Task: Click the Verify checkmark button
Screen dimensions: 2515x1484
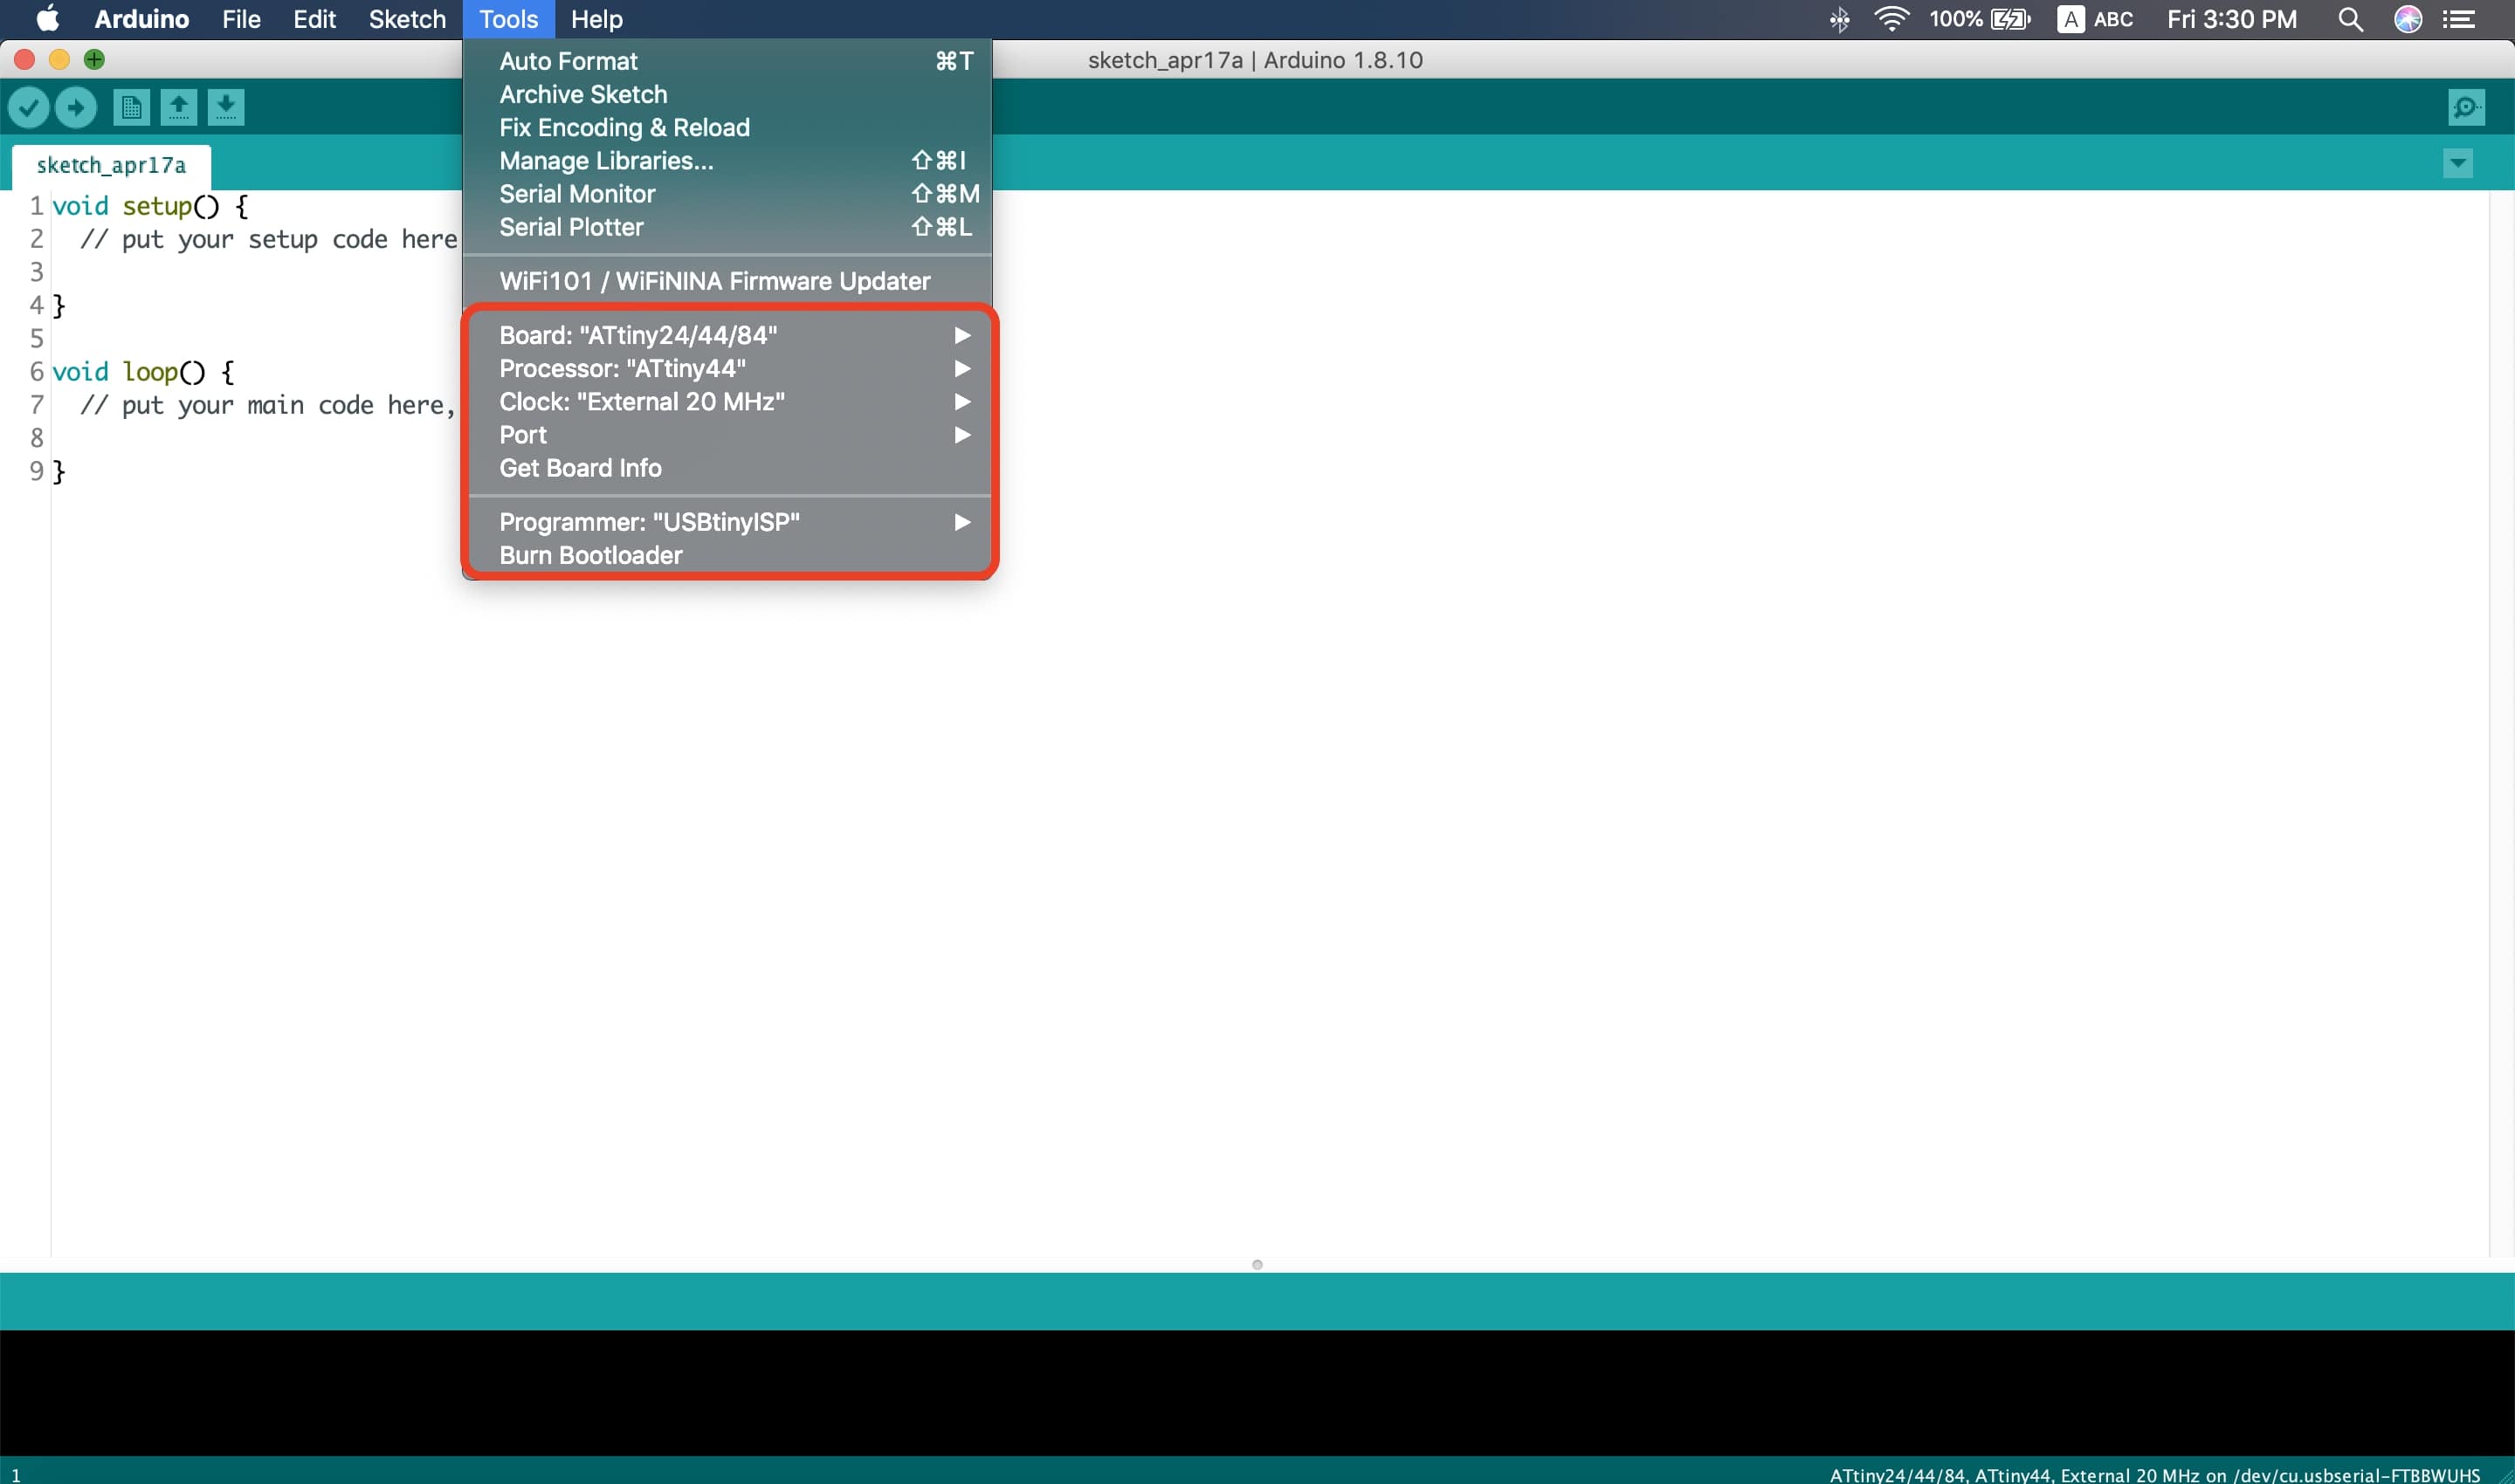Action: click(28, 107)
